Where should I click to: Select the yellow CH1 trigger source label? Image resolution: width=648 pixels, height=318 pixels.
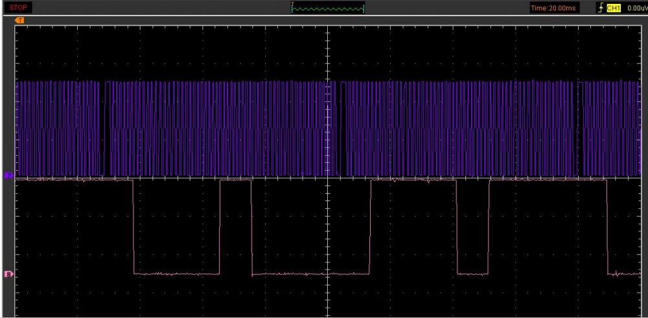click(x=614, y=8)
